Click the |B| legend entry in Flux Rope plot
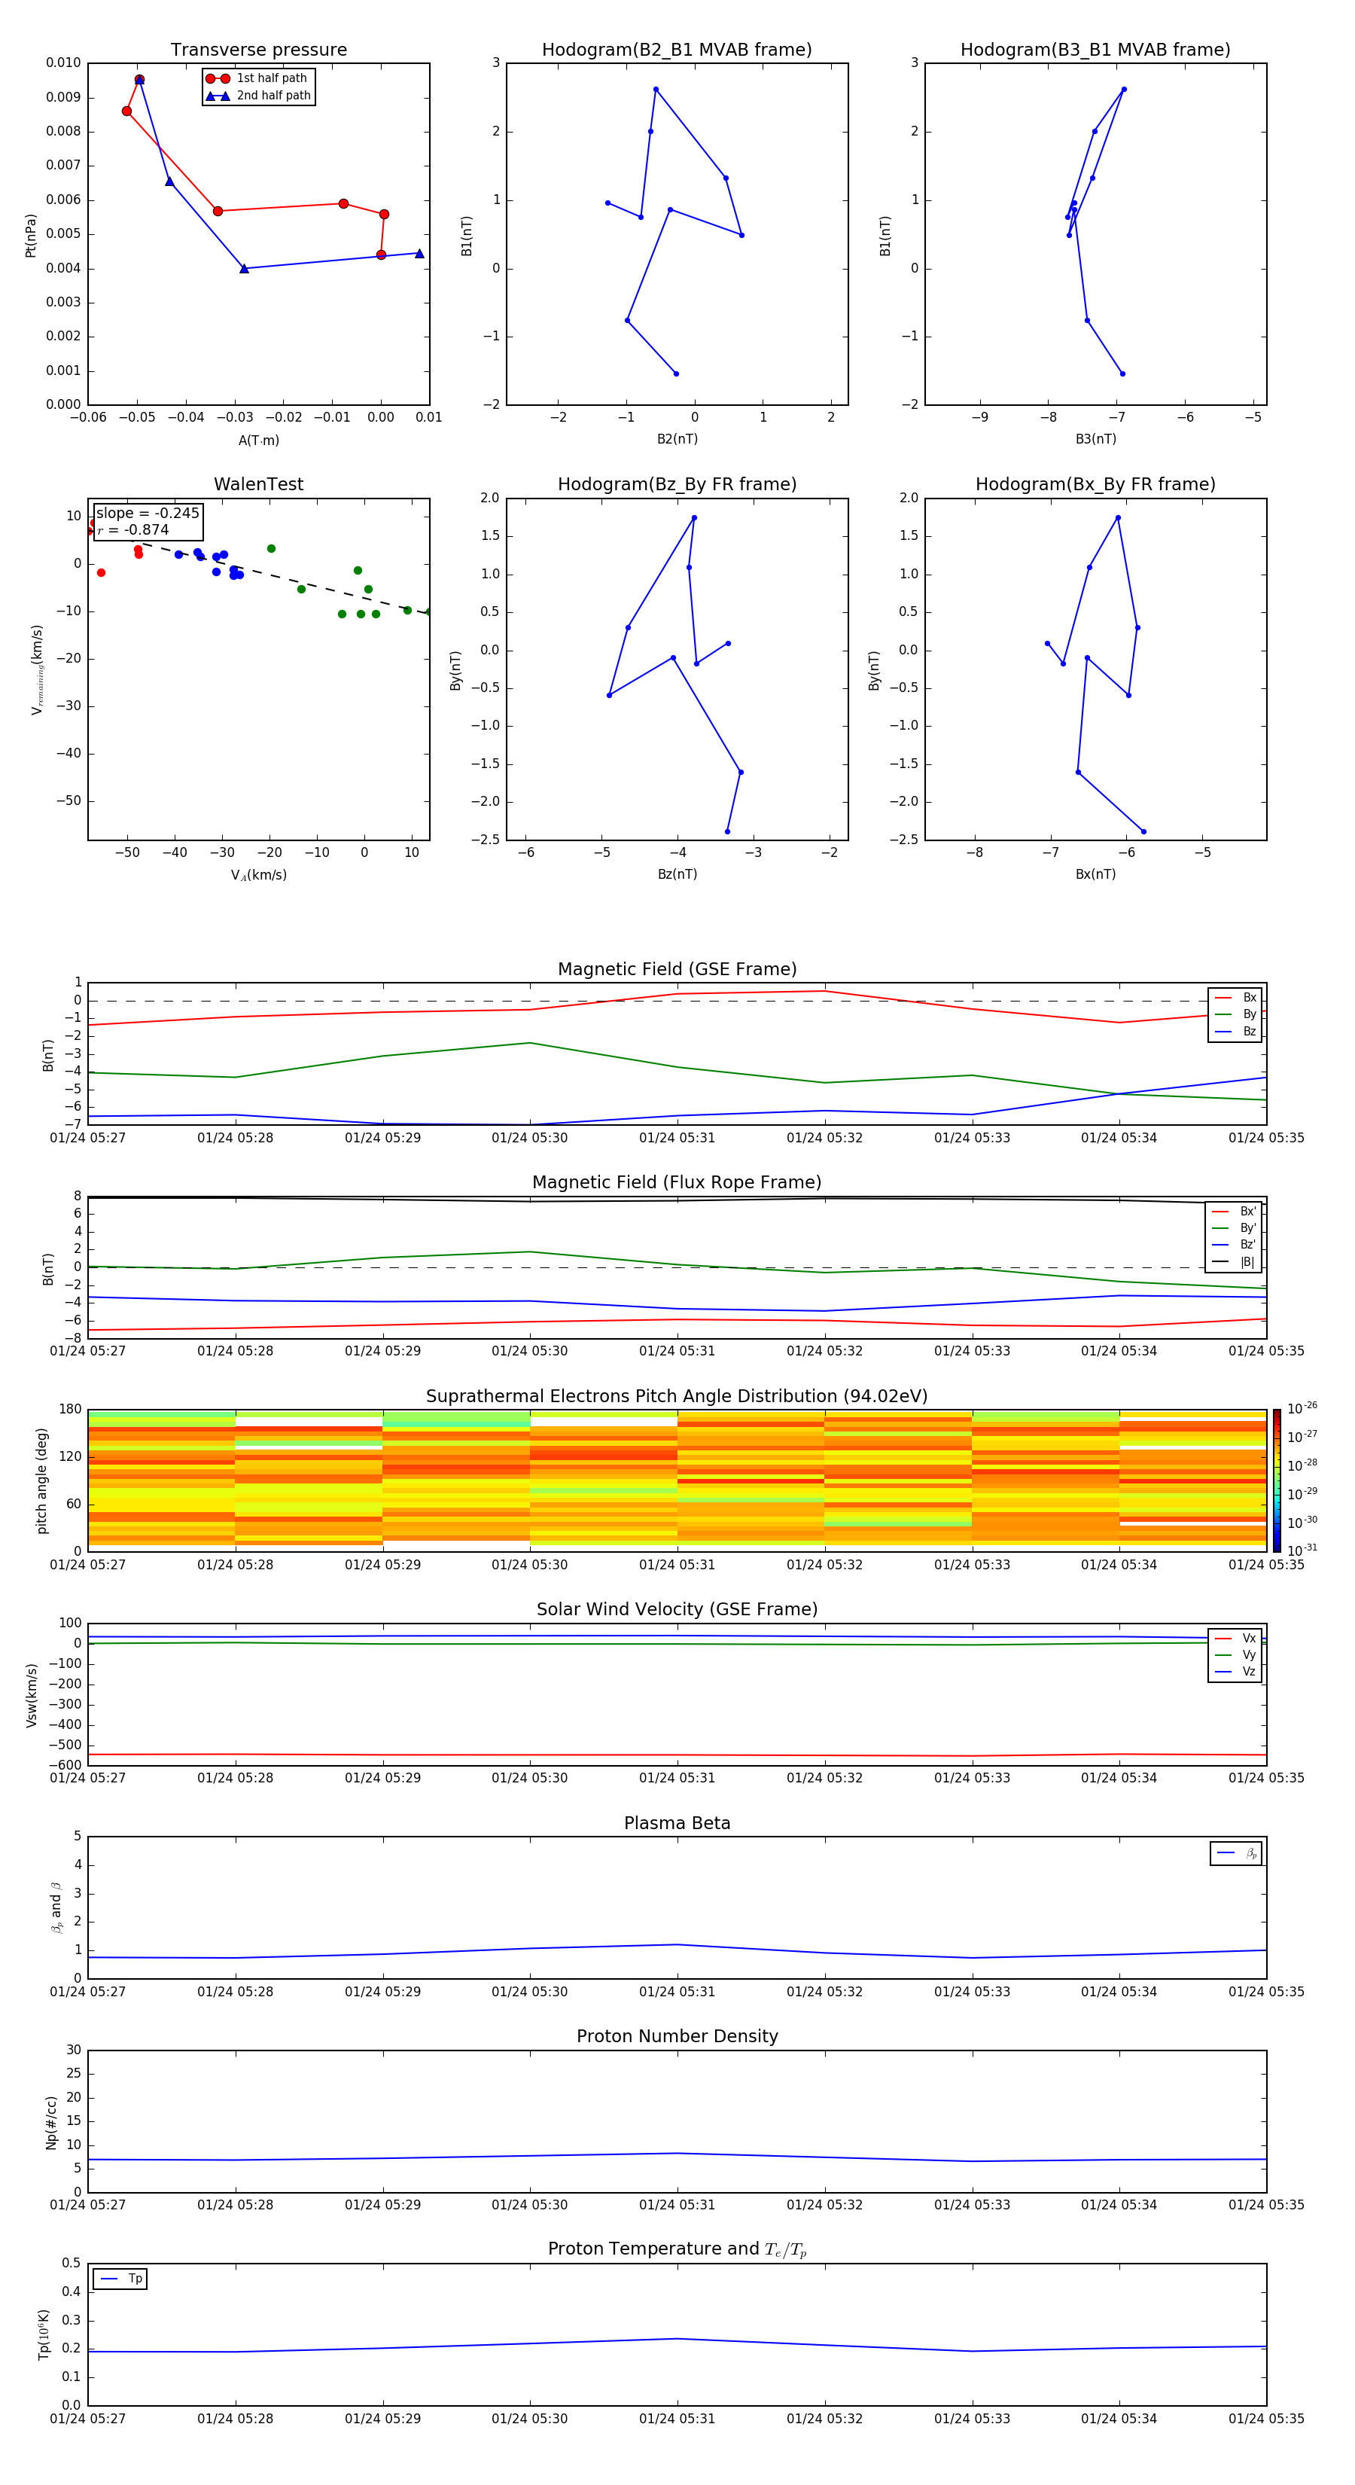Viewport: 1355px width, 2485px height. click(x=1235, y=1262)
